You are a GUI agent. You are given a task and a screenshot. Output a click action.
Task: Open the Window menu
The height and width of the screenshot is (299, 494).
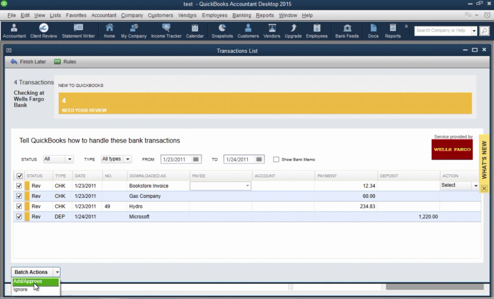[288, 15]
